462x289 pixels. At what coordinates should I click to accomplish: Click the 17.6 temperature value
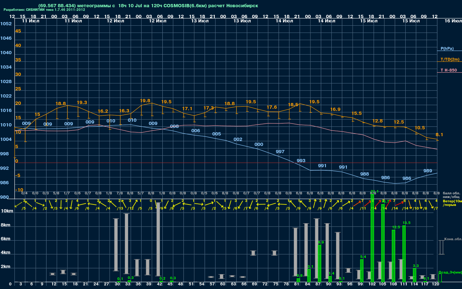pyautogui.click(x=272, y=107)
